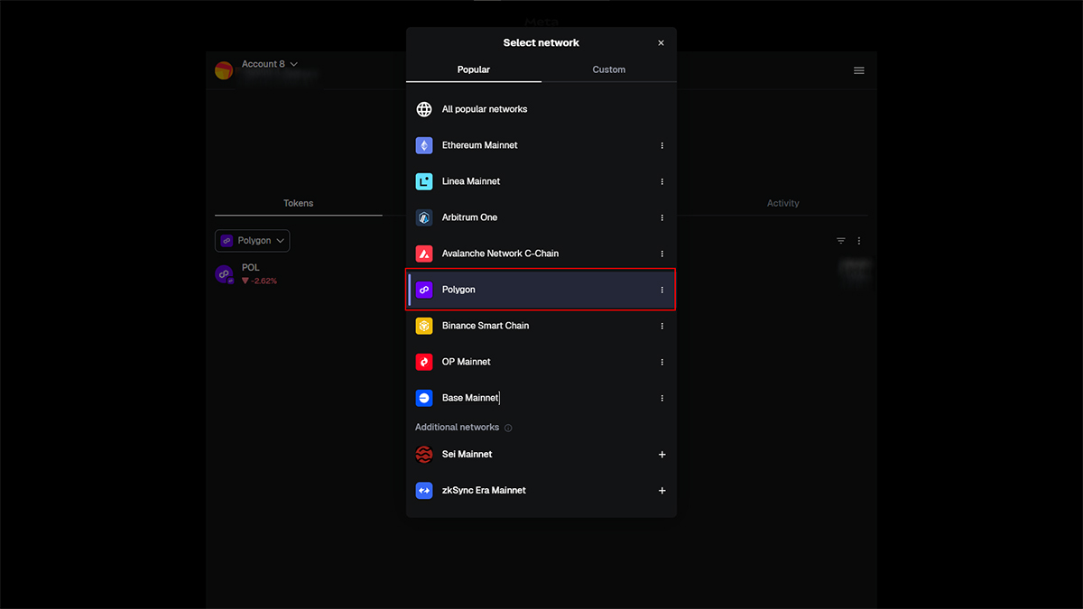
Task: Click the Additional networks heading
Action: tap(457, 428)
